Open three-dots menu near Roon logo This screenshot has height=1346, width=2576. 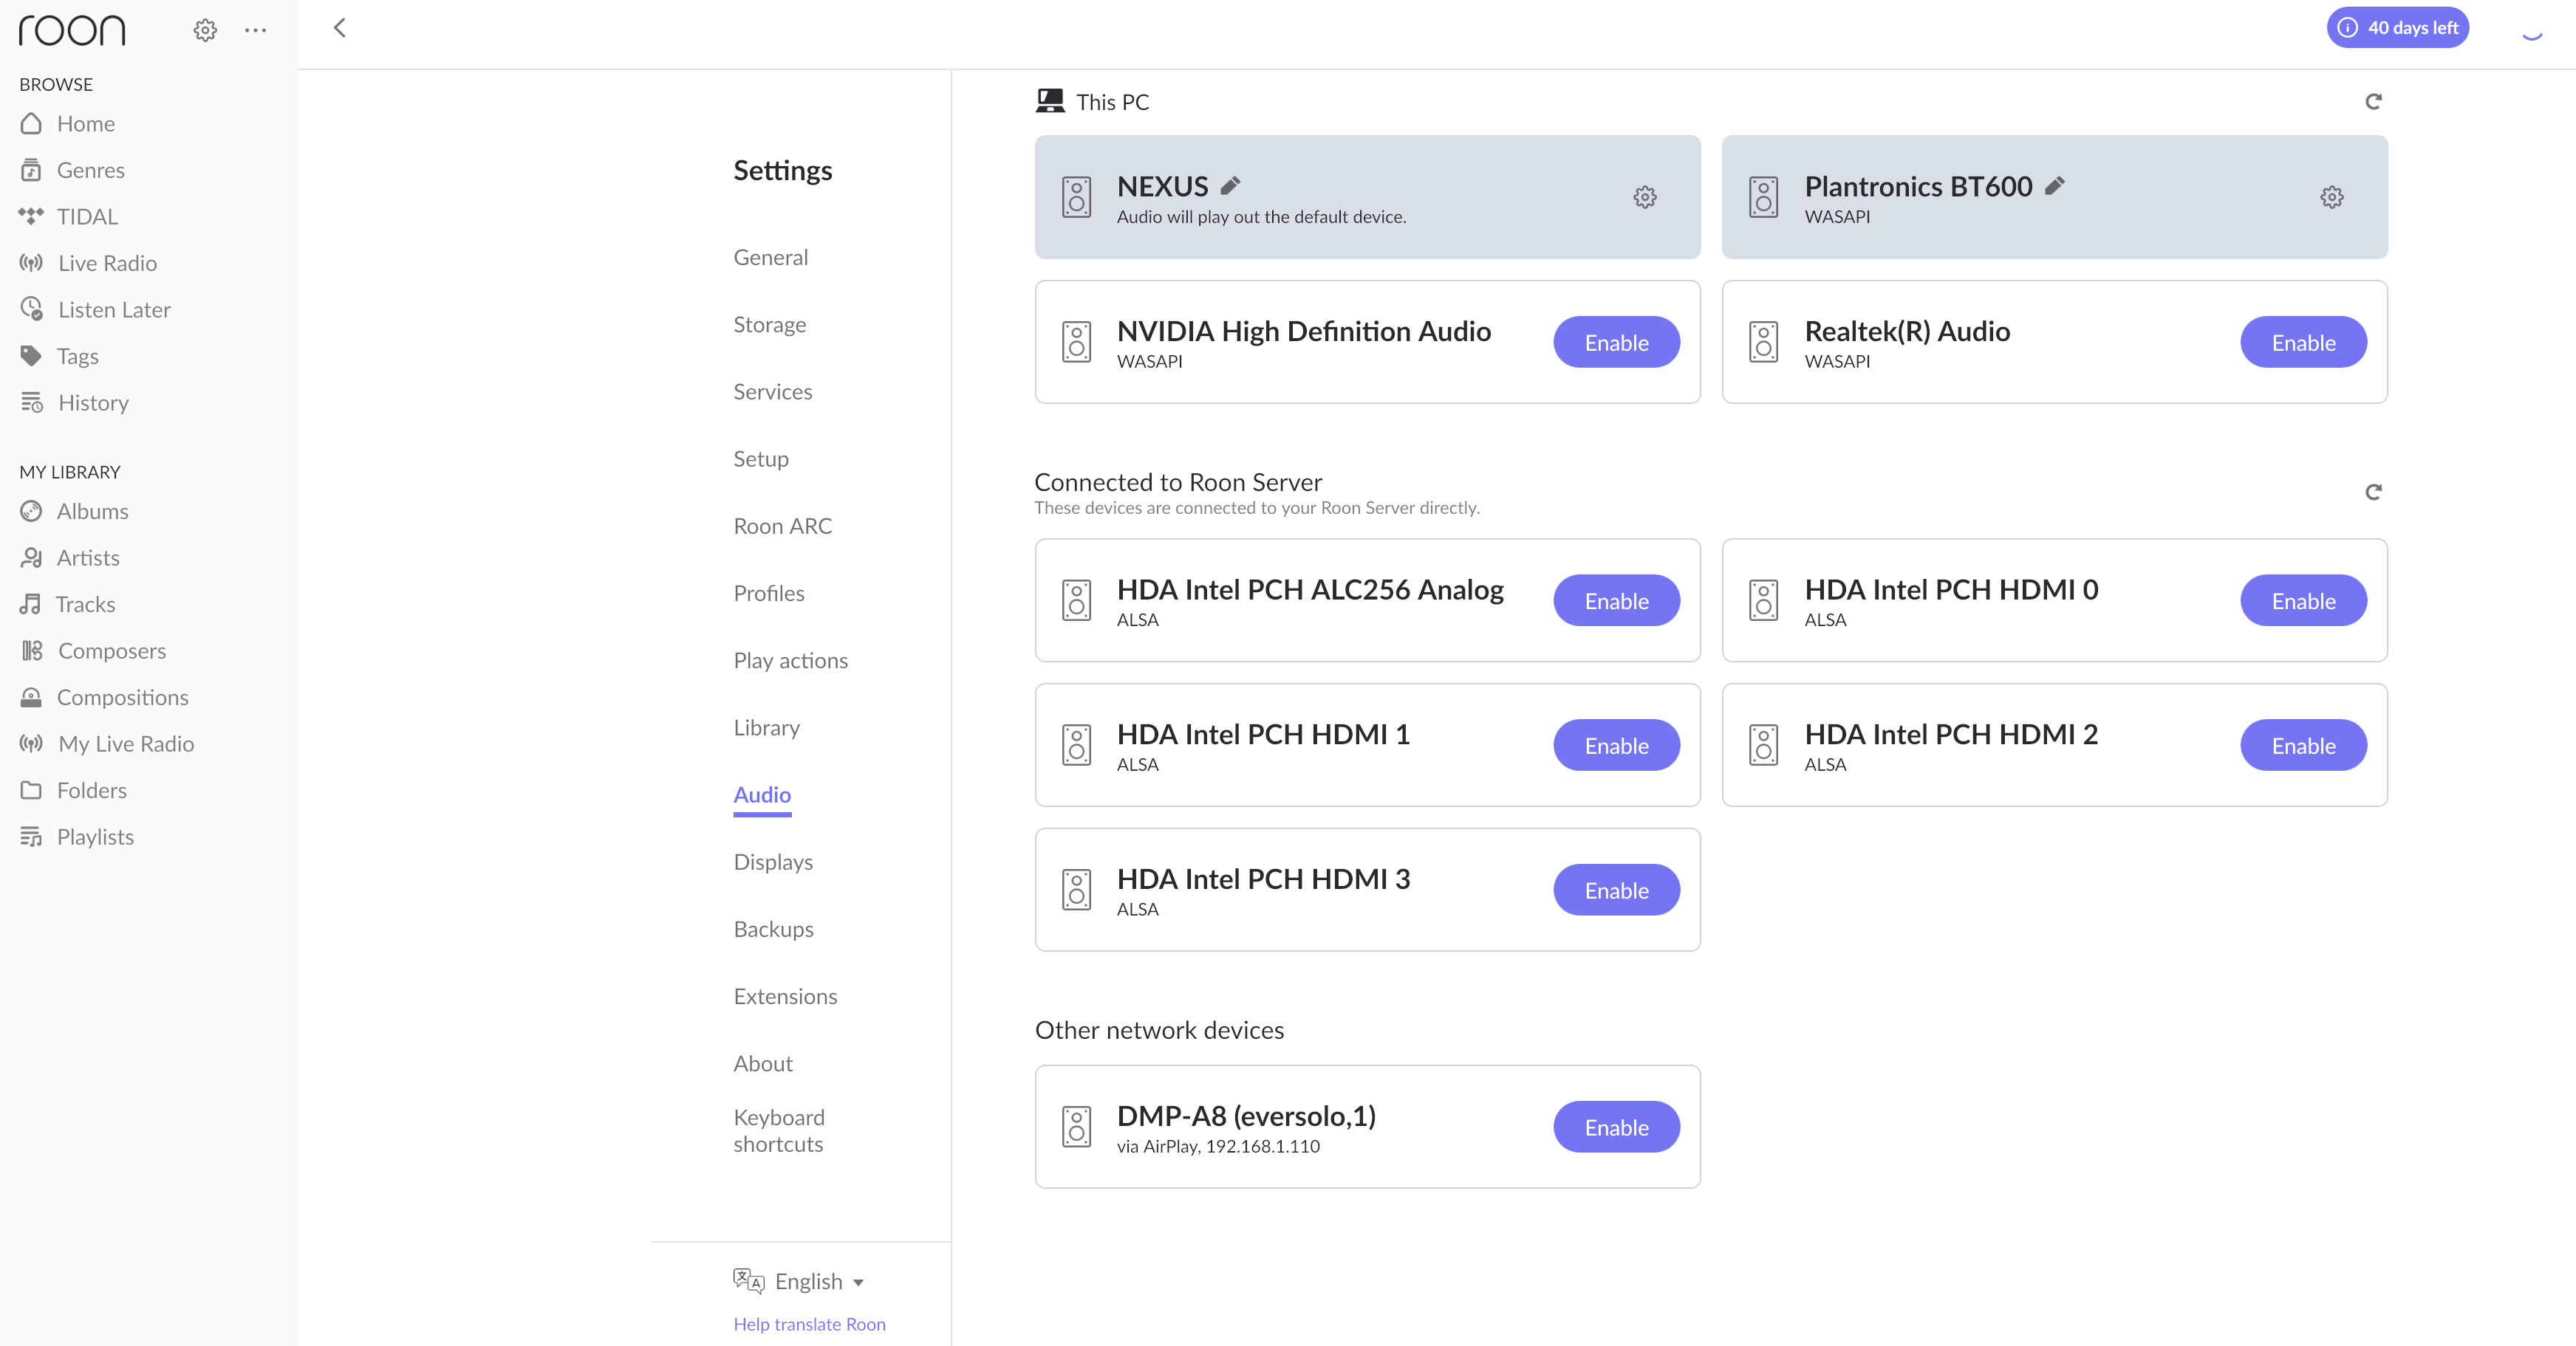[255, 30]
